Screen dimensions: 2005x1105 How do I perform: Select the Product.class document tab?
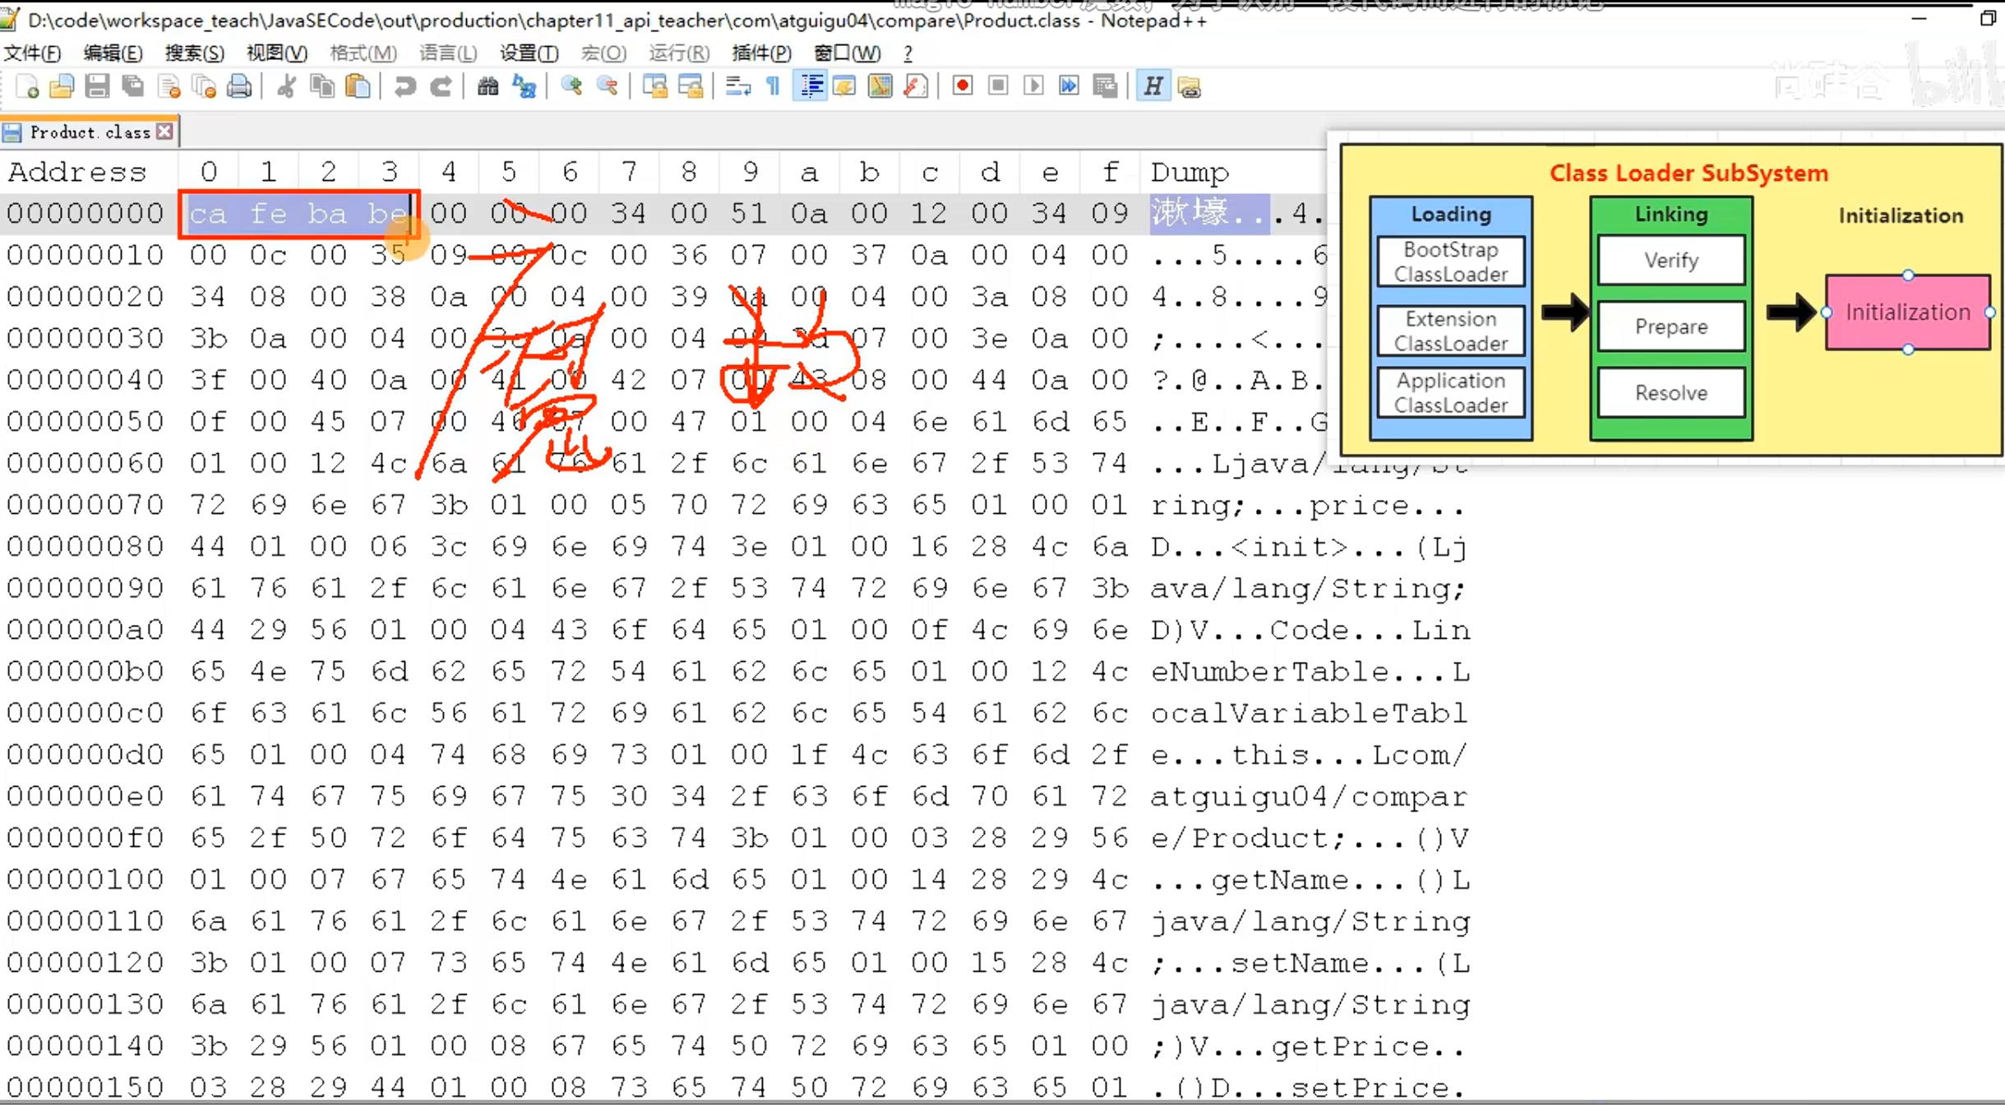pyautogui.click(x=89, y=132)
